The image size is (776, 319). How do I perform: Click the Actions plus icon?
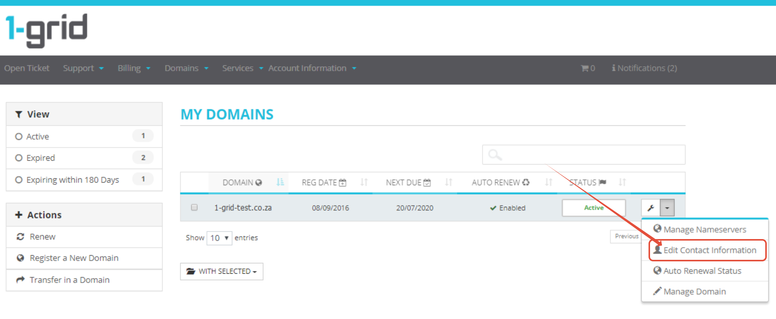[18, 215]
